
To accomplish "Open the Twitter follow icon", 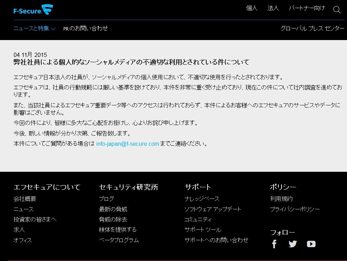I will pyautogui.click(x=293, y=244).
